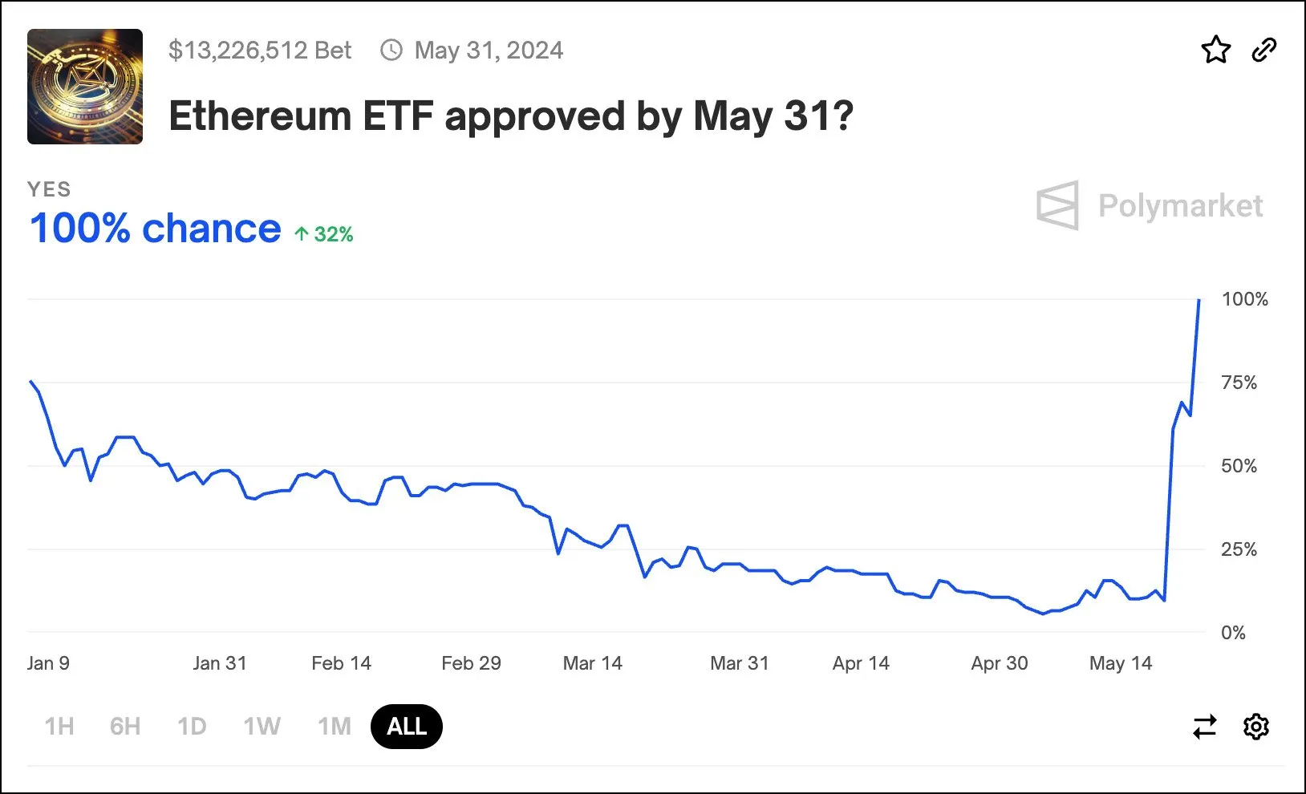1306x794 pixels.
Task: Open chart settings gear icon
Action: (1256, 727)
